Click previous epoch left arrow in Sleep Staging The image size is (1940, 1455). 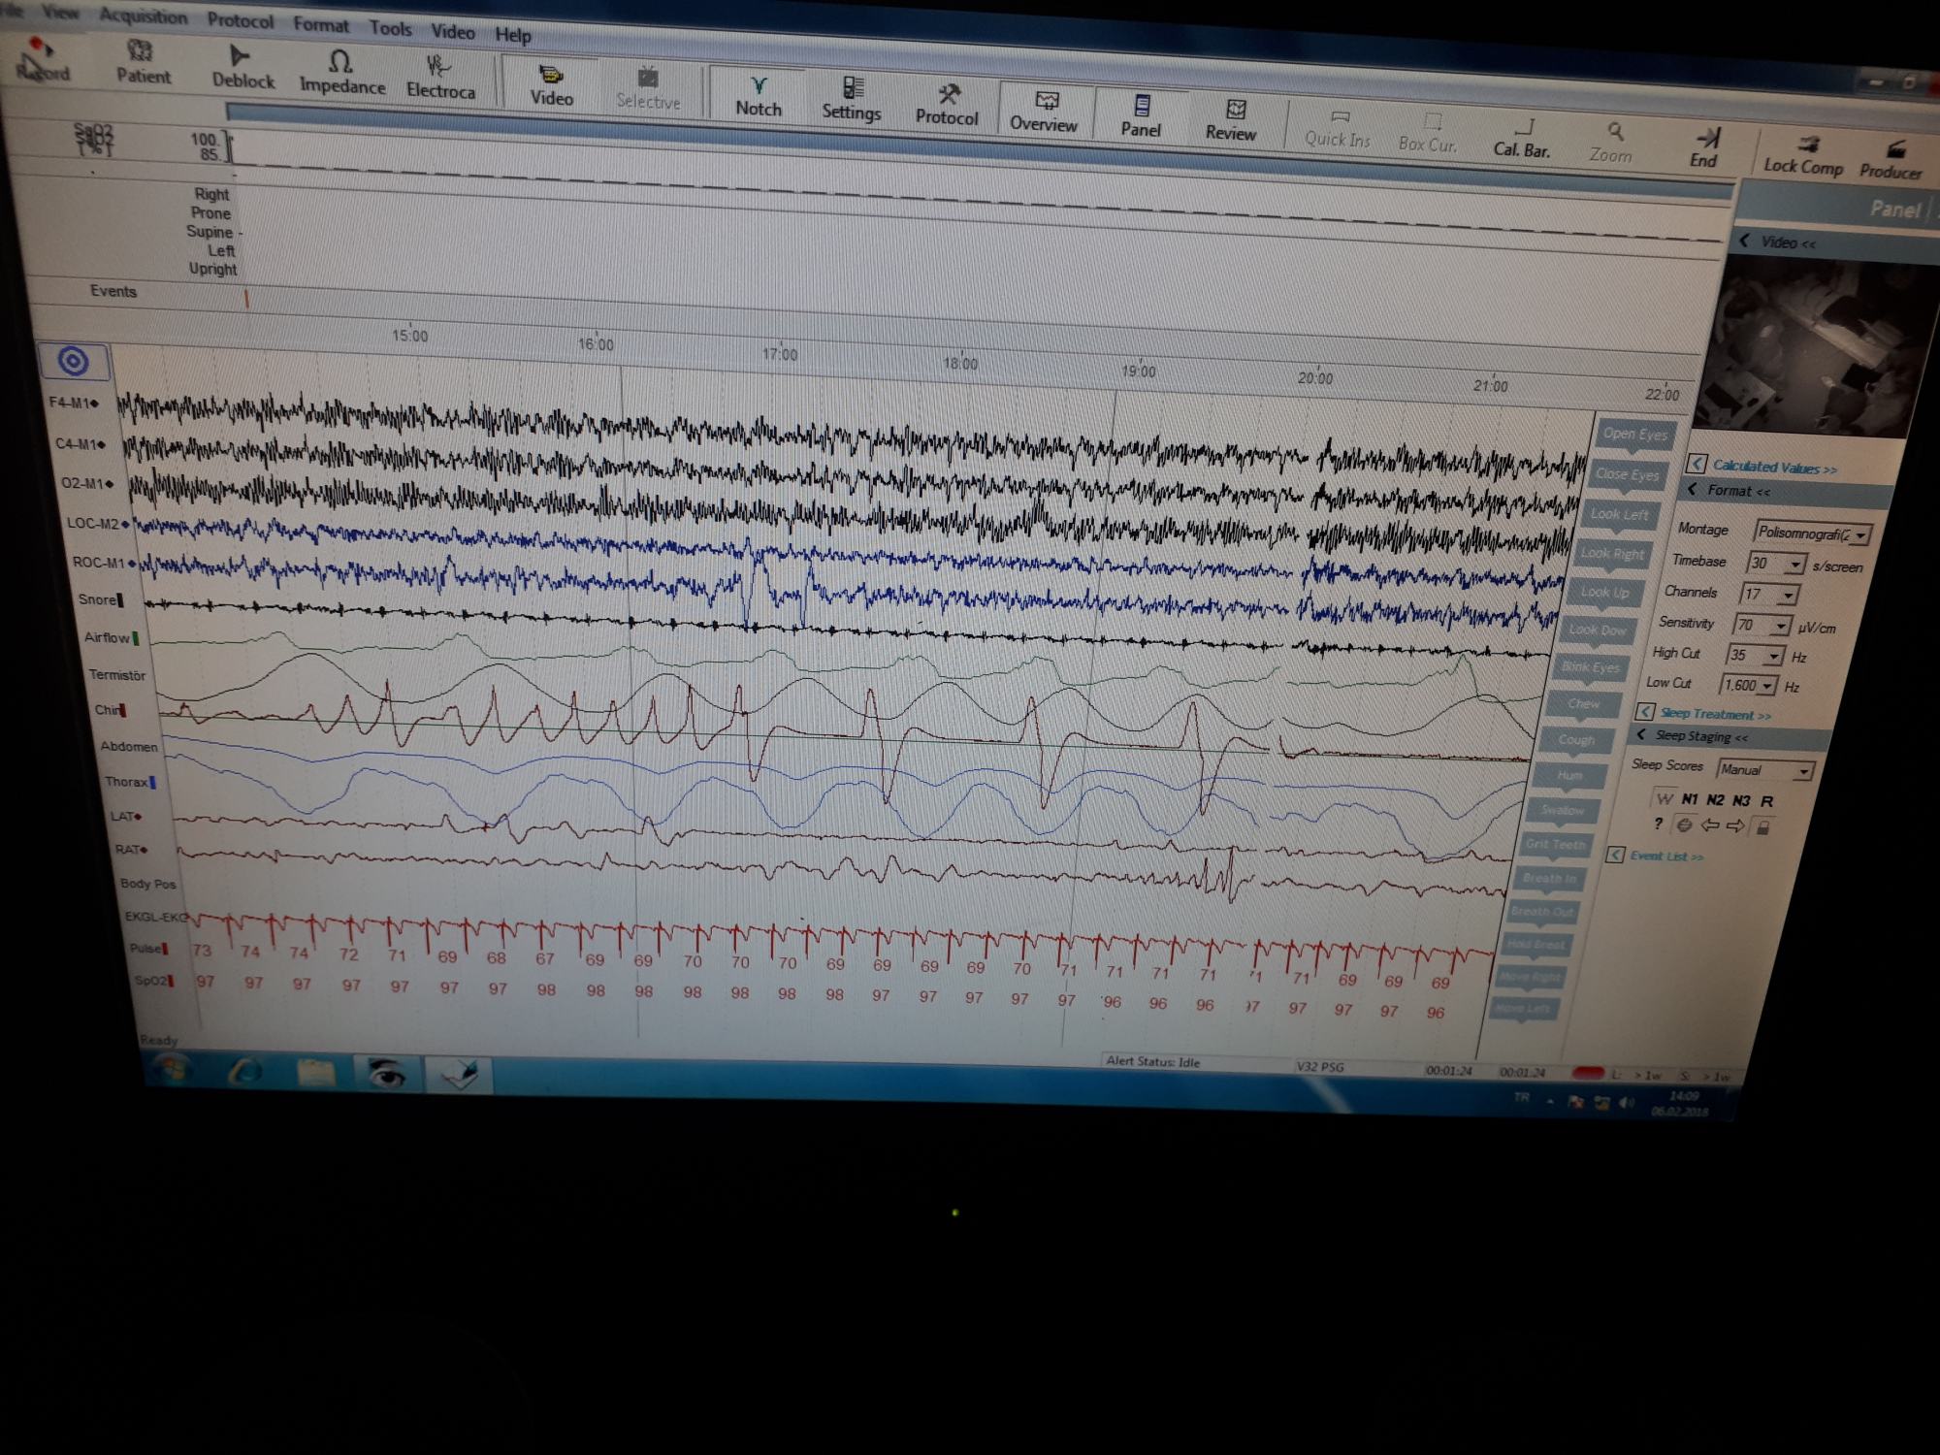click(x=1710, y=825)
